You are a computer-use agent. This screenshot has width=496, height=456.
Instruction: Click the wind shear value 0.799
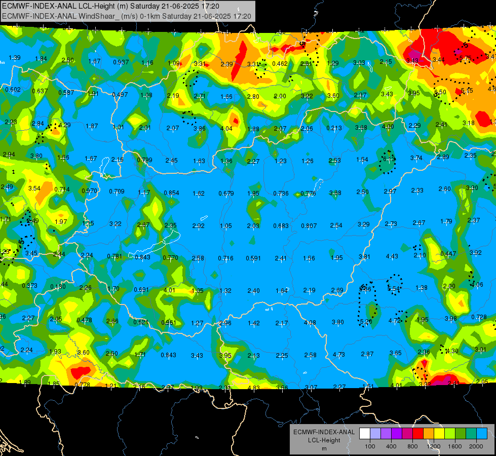coord(144,160)
